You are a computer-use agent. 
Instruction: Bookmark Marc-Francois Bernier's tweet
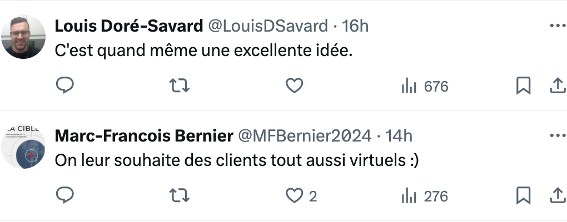(x=523, y=196)
